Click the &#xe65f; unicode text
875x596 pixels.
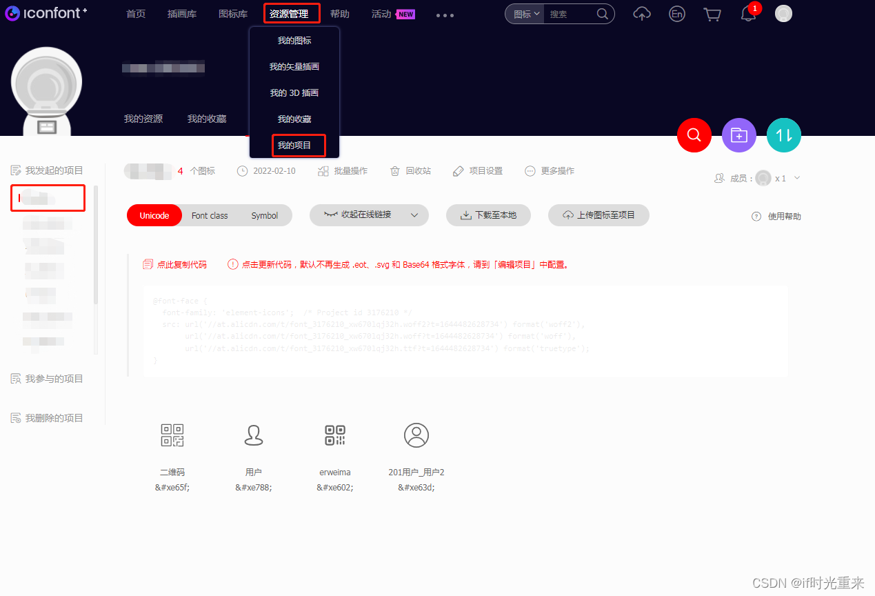172,487
